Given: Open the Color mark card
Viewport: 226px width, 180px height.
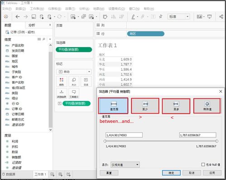Looking at the screenshot, I should coord(62,81).
